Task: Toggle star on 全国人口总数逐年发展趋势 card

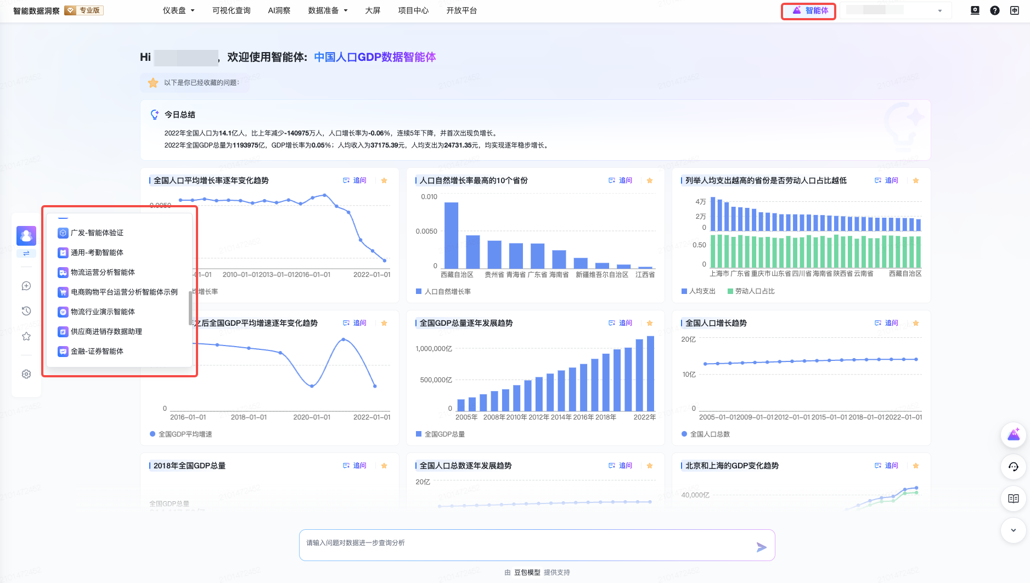Action: tap(650, 466)
